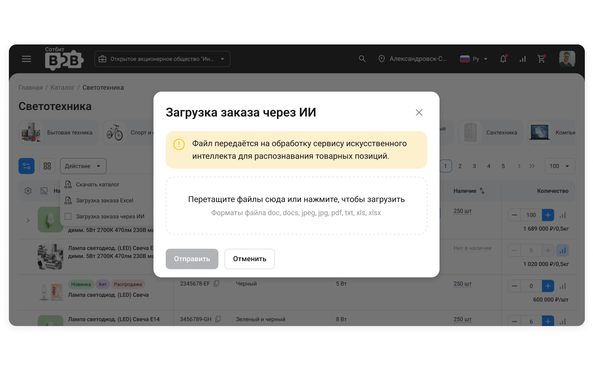Open notifications bell
Viewport: 593px width, 369px height.
503,59
